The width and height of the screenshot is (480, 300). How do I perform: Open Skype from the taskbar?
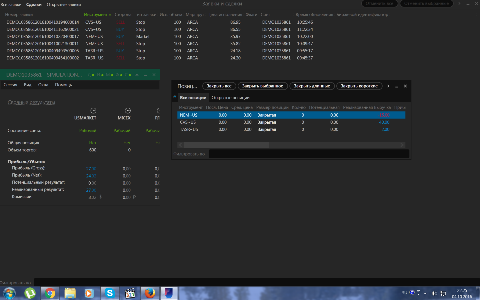point(110,293)
